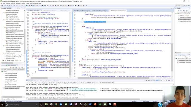This screenshot has width=191, height=107.
Task: Close the MemeRepositoryImpl.java tab
Action: (126, 11)
